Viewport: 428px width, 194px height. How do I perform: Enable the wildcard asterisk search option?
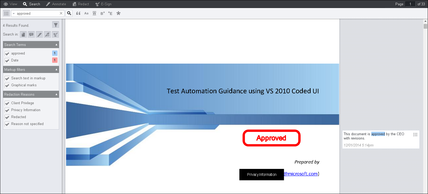click(x=118, y=13)
